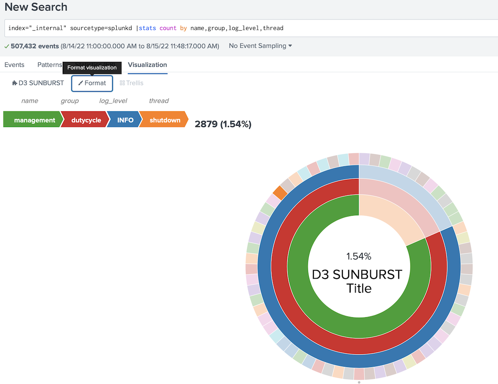Click the green checkmark job status icon
The image size is (498, 384).
[7, 46]
